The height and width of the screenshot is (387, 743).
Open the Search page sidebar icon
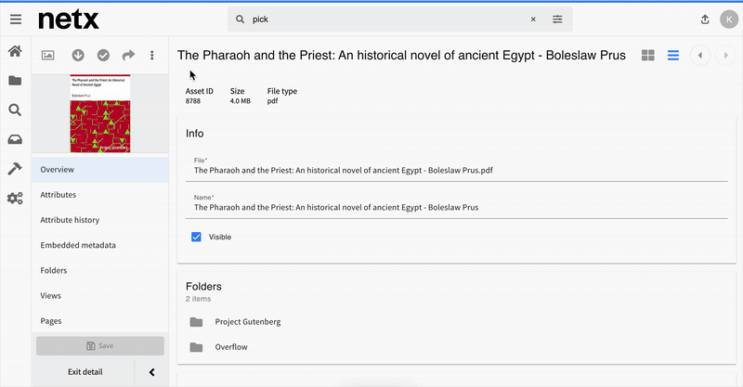pyautogui.click(x=15, y=110)
